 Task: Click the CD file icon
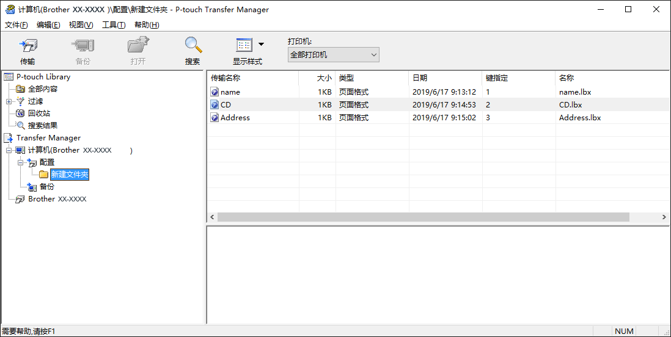coord(215,105)
